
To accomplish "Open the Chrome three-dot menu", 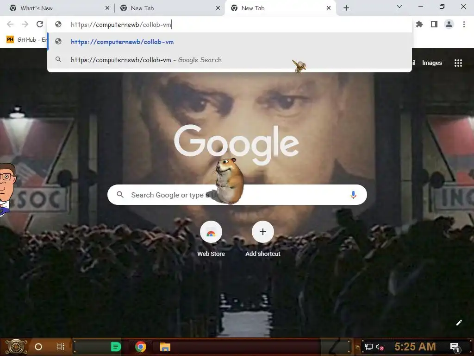I will (x=464, y=24).
